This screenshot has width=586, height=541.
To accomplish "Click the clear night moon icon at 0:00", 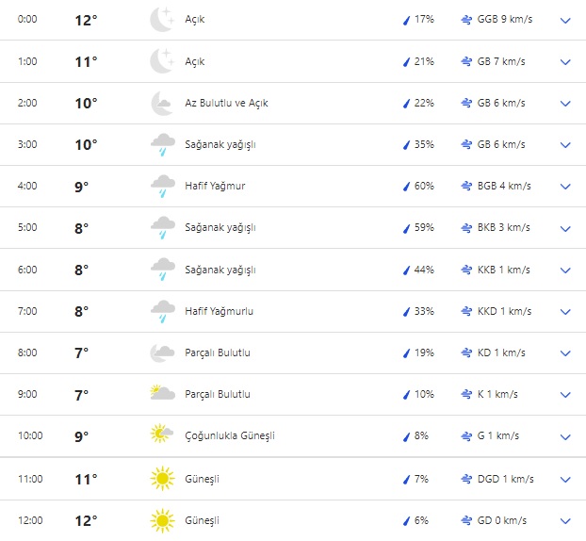I will coord(162,20).
